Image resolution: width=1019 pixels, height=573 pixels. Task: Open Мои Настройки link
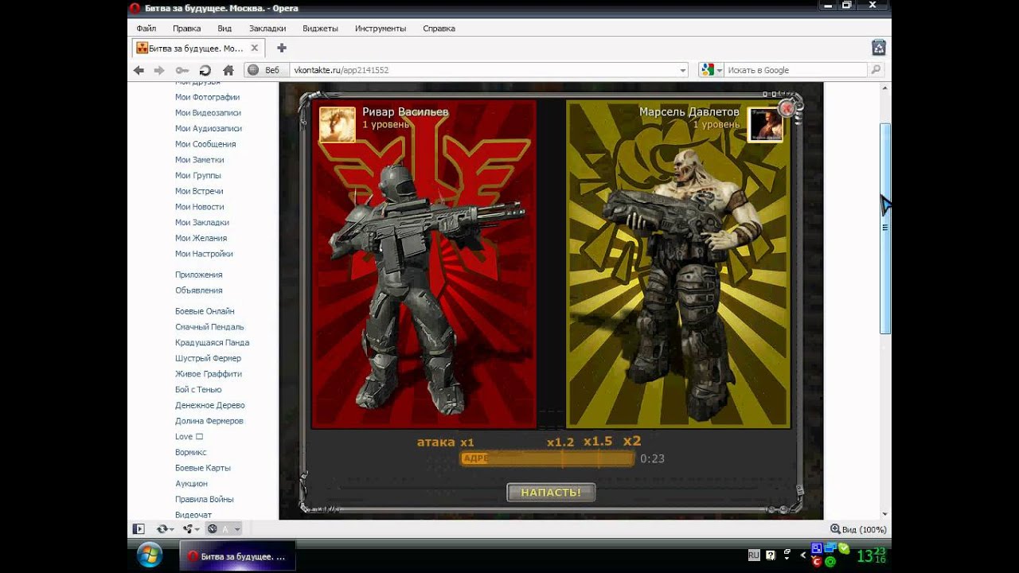coord(204,254)
